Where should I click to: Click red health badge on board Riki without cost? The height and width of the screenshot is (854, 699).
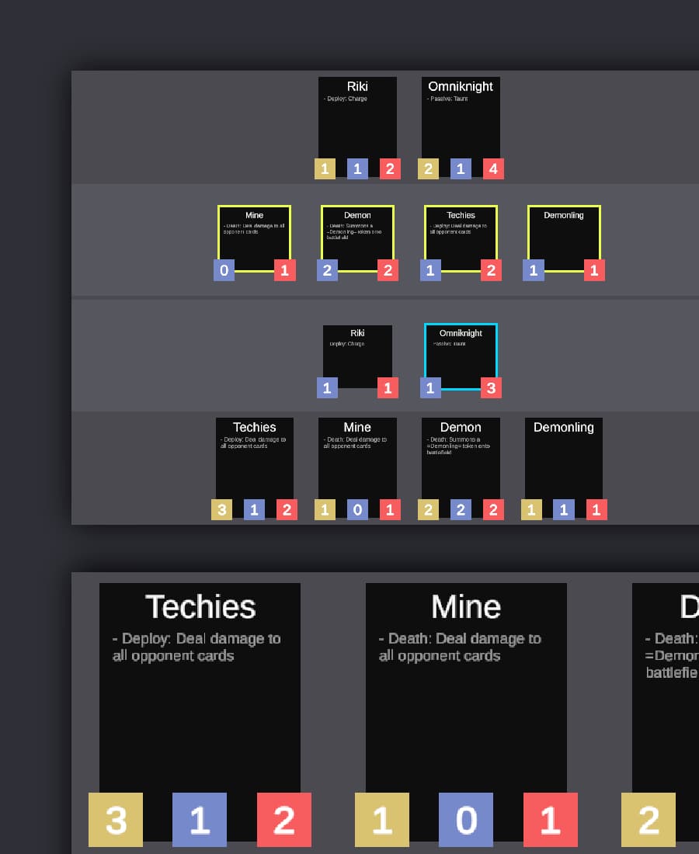click(388, 387)
